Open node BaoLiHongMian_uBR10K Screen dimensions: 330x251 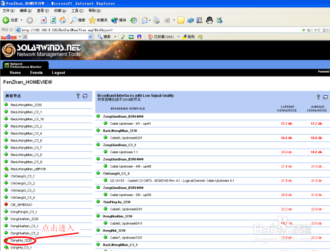coord(28,169)
